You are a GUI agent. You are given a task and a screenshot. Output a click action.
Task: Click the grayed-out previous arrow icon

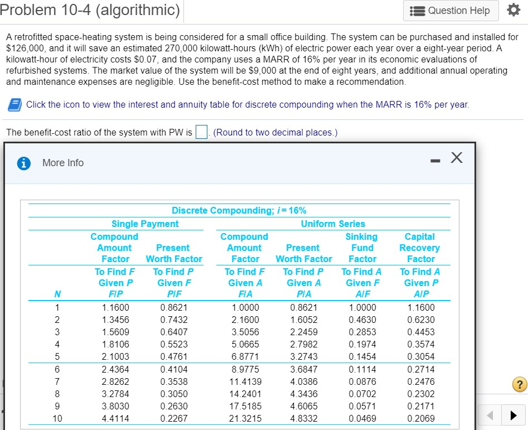tap(489, 415)
